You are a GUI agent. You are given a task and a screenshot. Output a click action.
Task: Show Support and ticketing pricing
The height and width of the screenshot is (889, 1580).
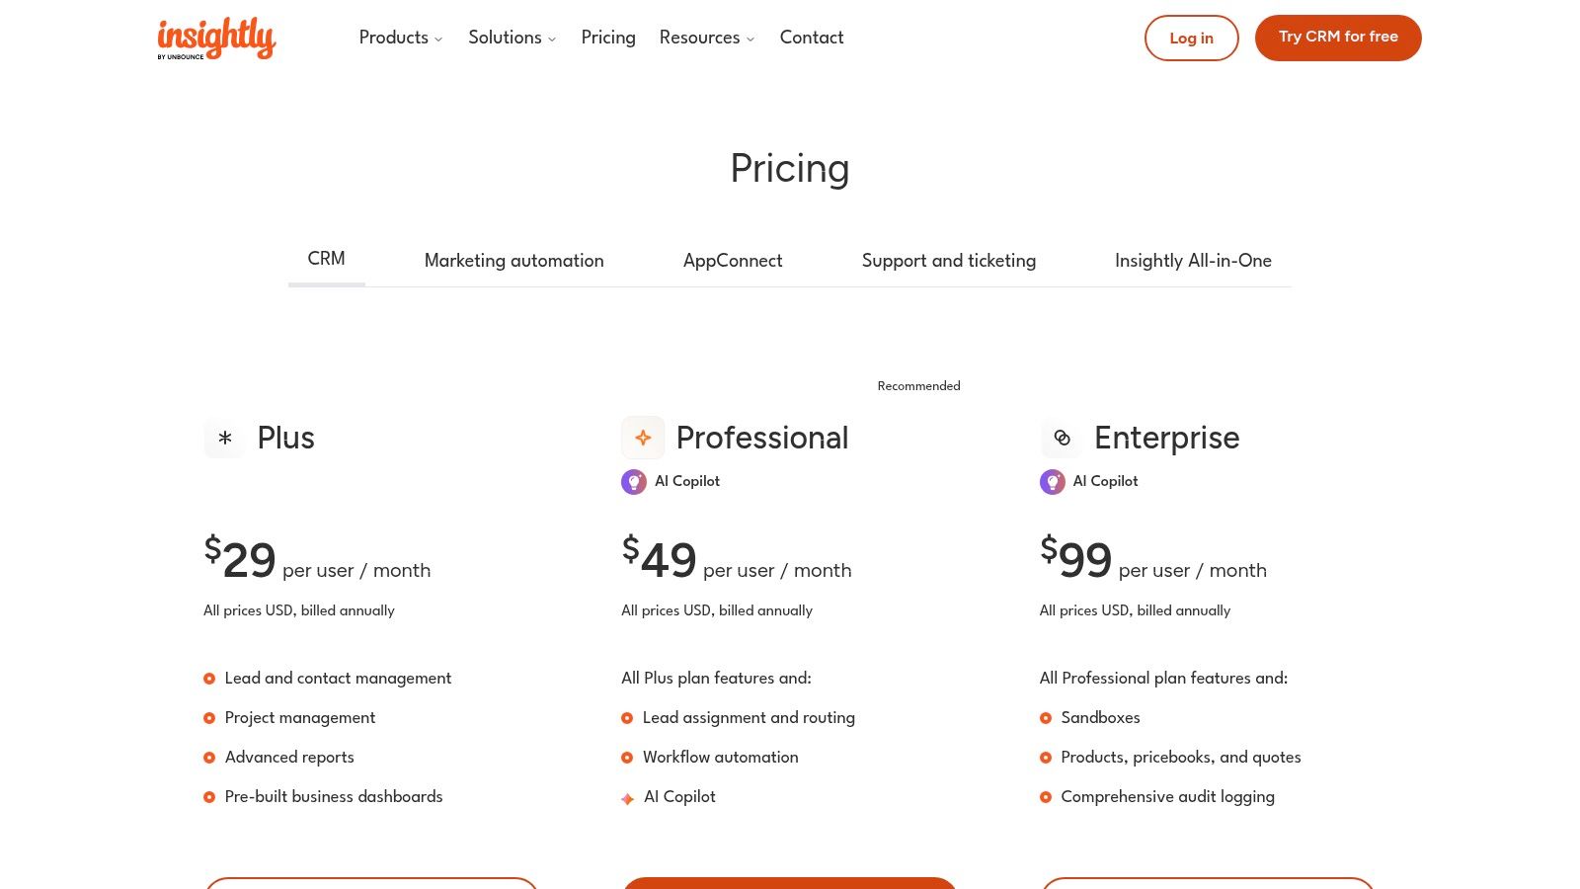point(948,261)
